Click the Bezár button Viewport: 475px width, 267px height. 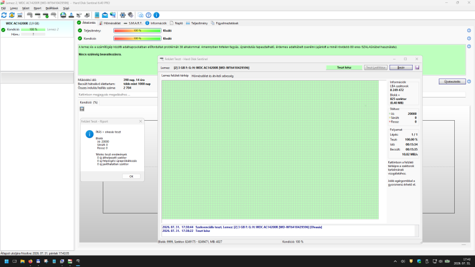(x=401, y=67)
